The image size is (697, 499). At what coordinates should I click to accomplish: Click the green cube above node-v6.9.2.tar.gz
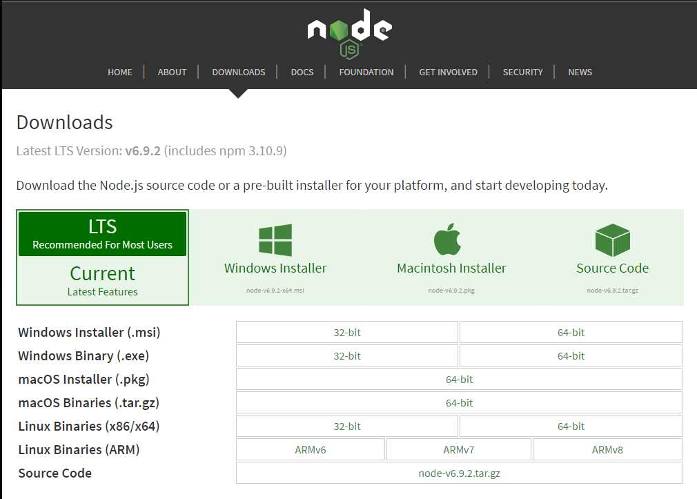tap(612, 239)
